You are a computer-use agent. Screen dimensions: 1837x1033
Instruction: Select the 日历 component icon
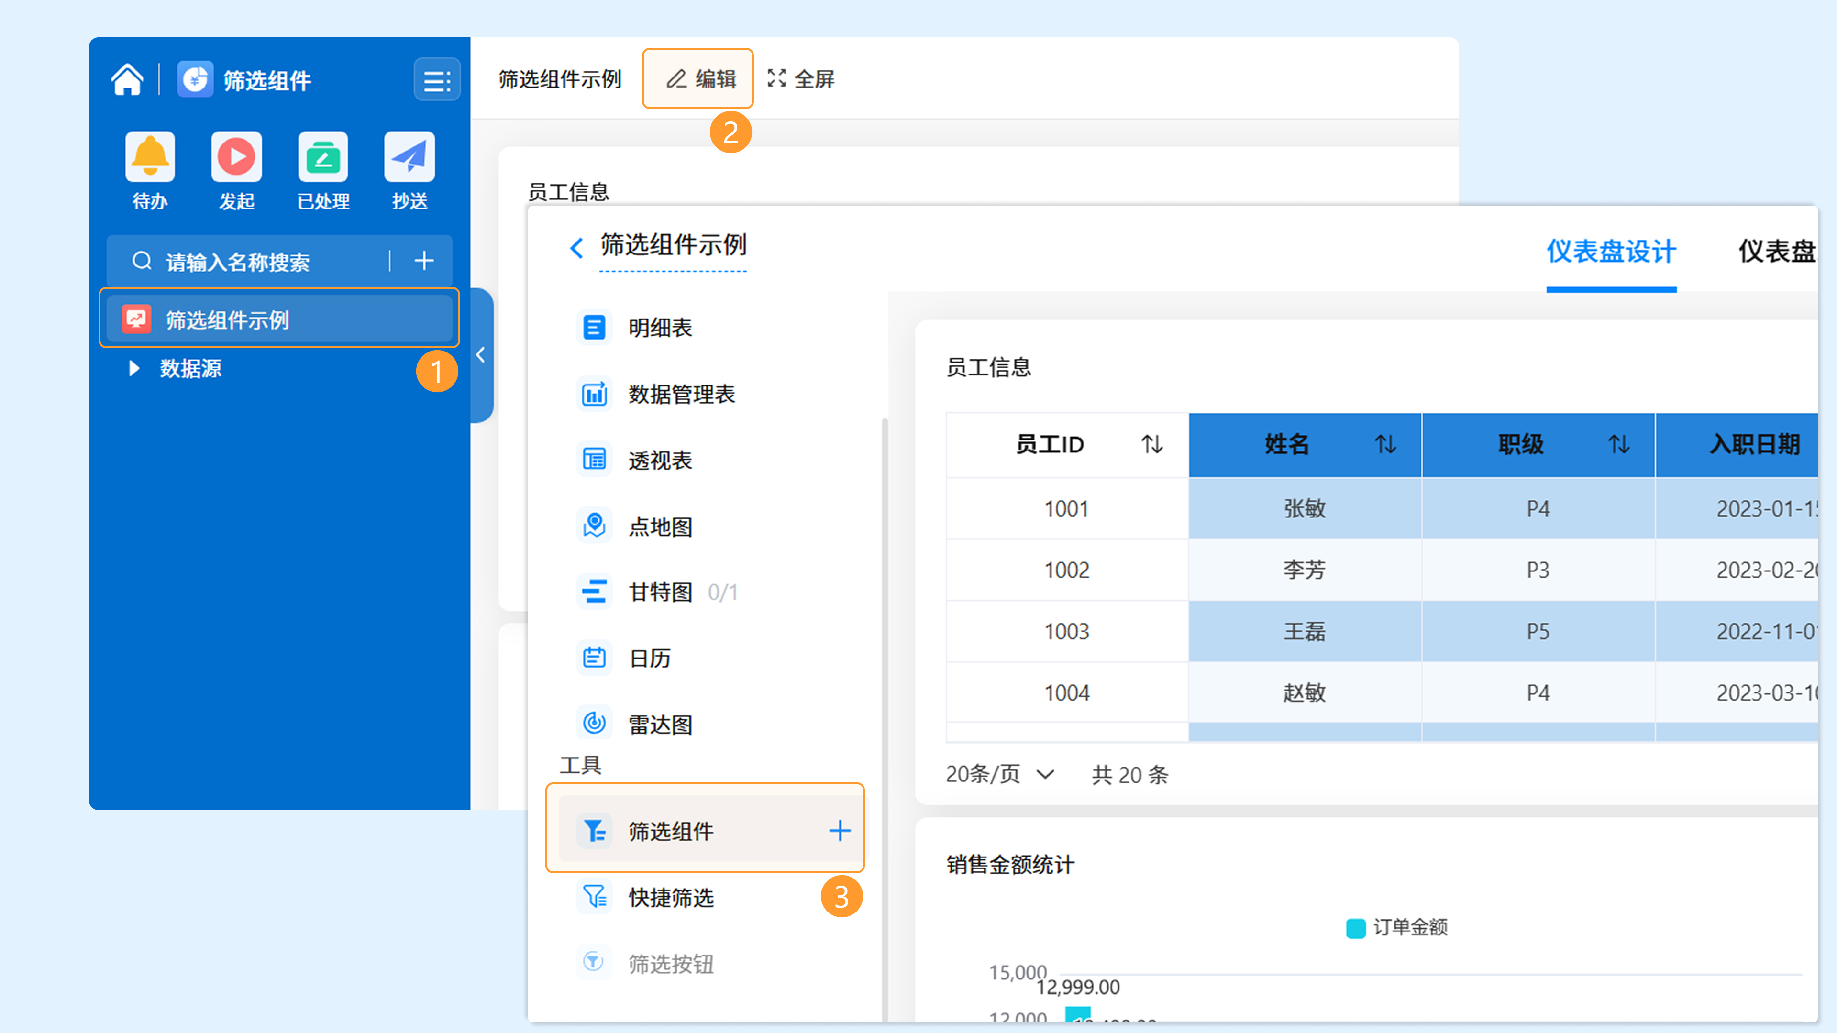pyautogui.click(x=594, y=658)
